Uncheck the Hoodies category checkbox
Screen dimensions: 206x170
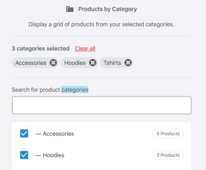[x=24, y=155]
